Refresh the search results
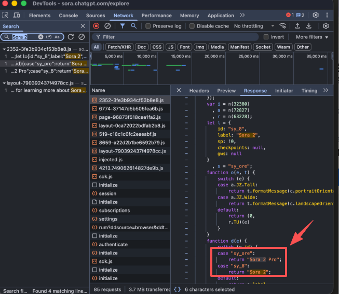The image size is (339, 294). [71, 37]
